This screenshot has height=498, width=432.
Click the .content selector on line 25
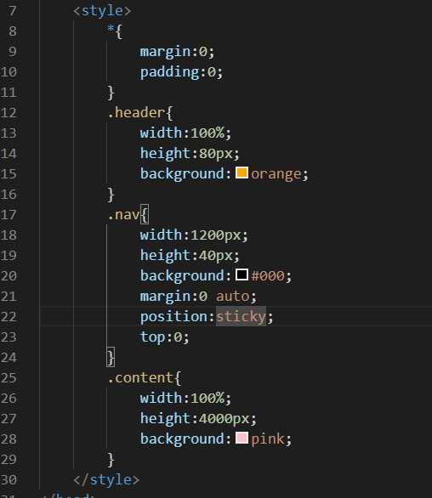(140, 377)
